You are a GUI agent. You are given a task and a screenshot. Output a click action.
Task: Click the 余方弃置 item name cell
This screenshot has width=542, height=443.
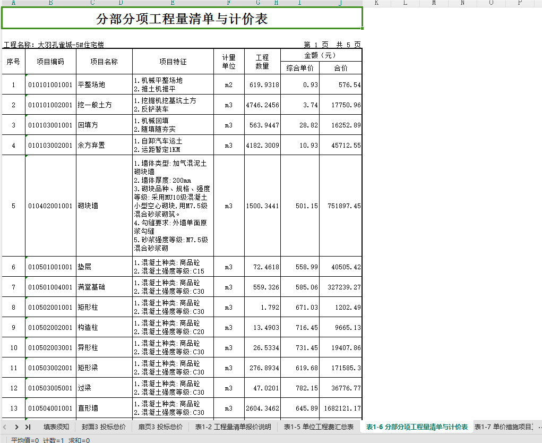104,145
